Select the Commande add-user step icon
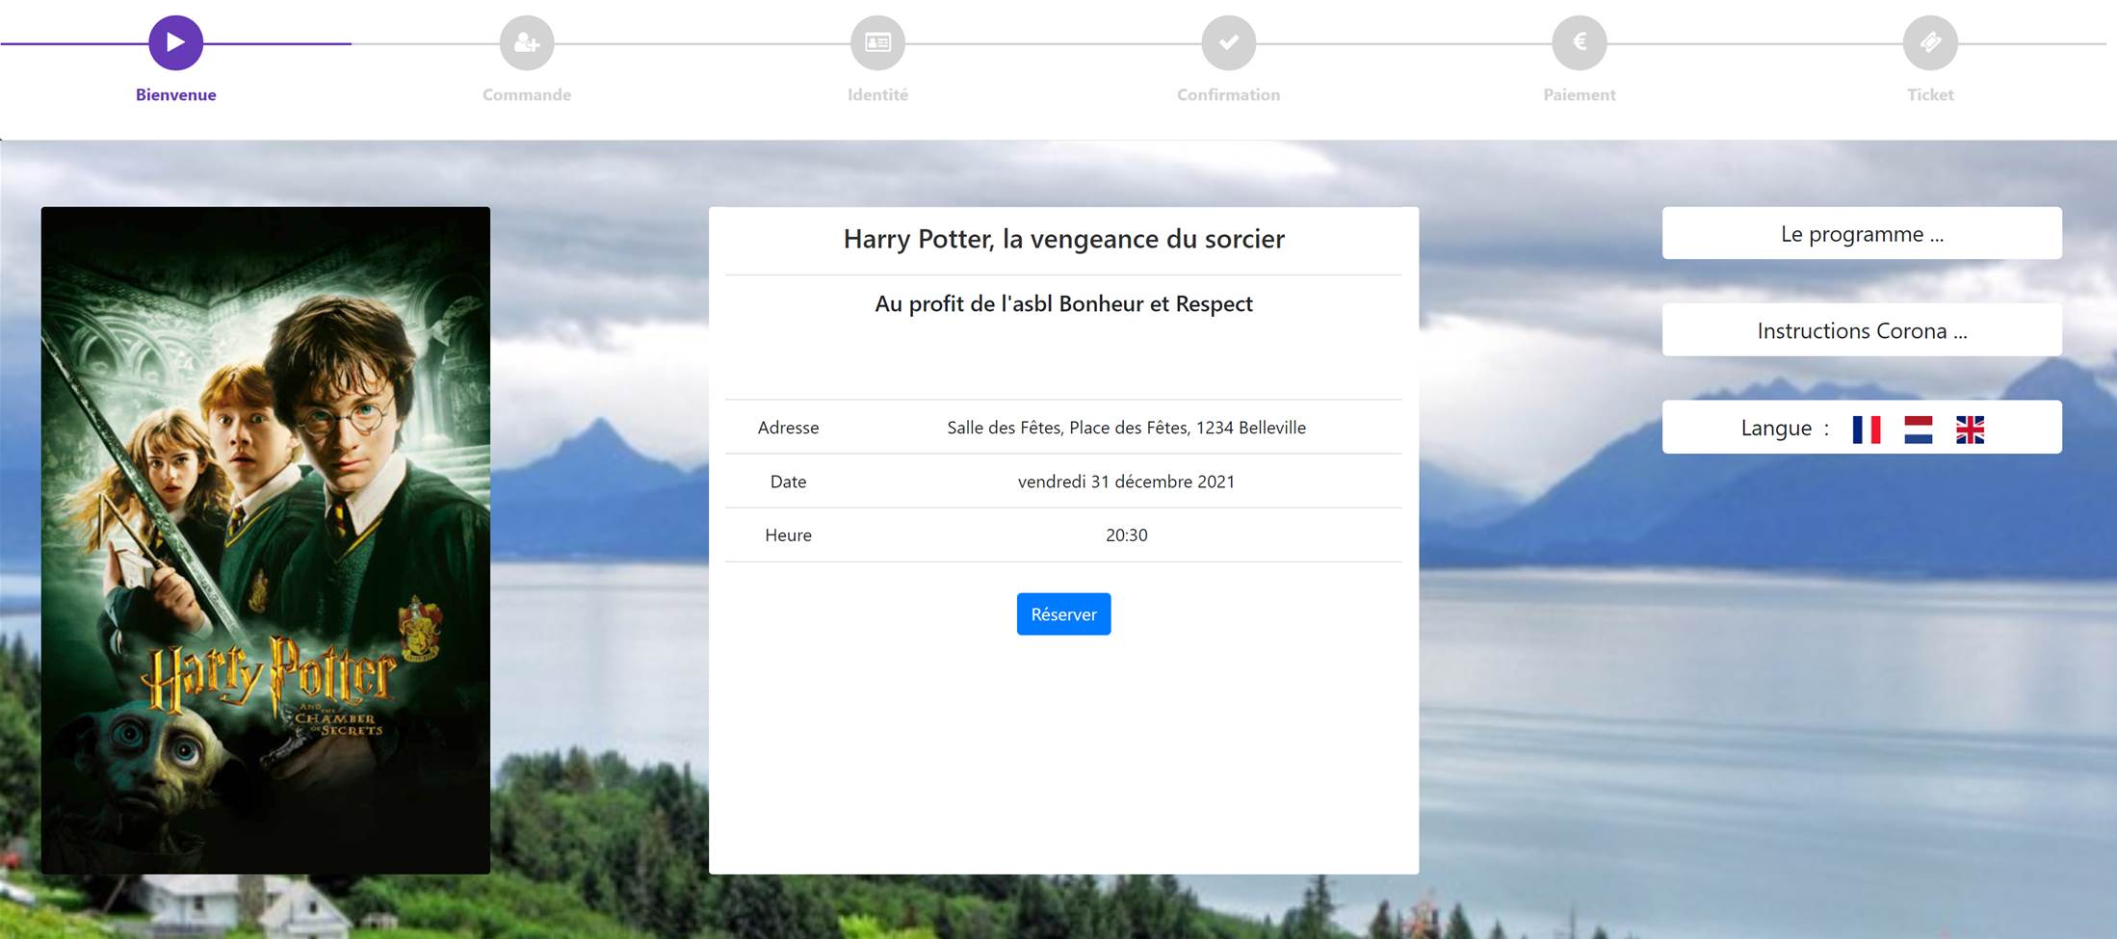Screen dimensions: 2117x939 tap(527, 42)
